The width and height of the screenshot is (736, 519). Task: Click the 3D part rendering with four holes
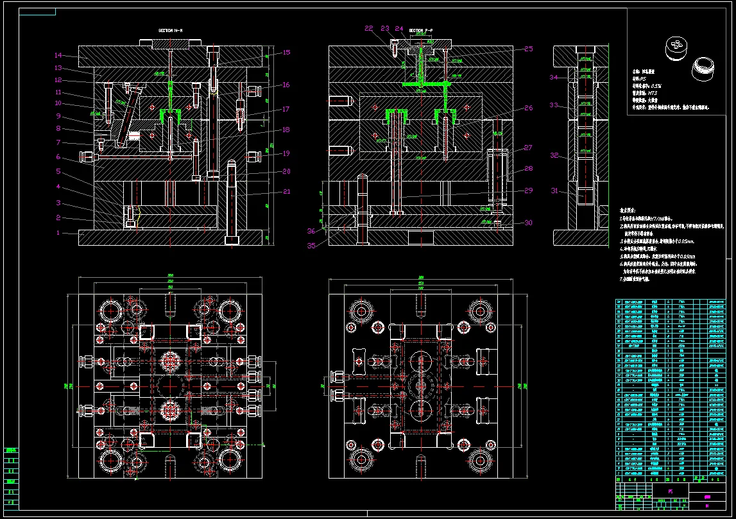(676, 49)
